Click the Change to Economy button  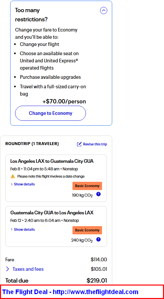51,113
